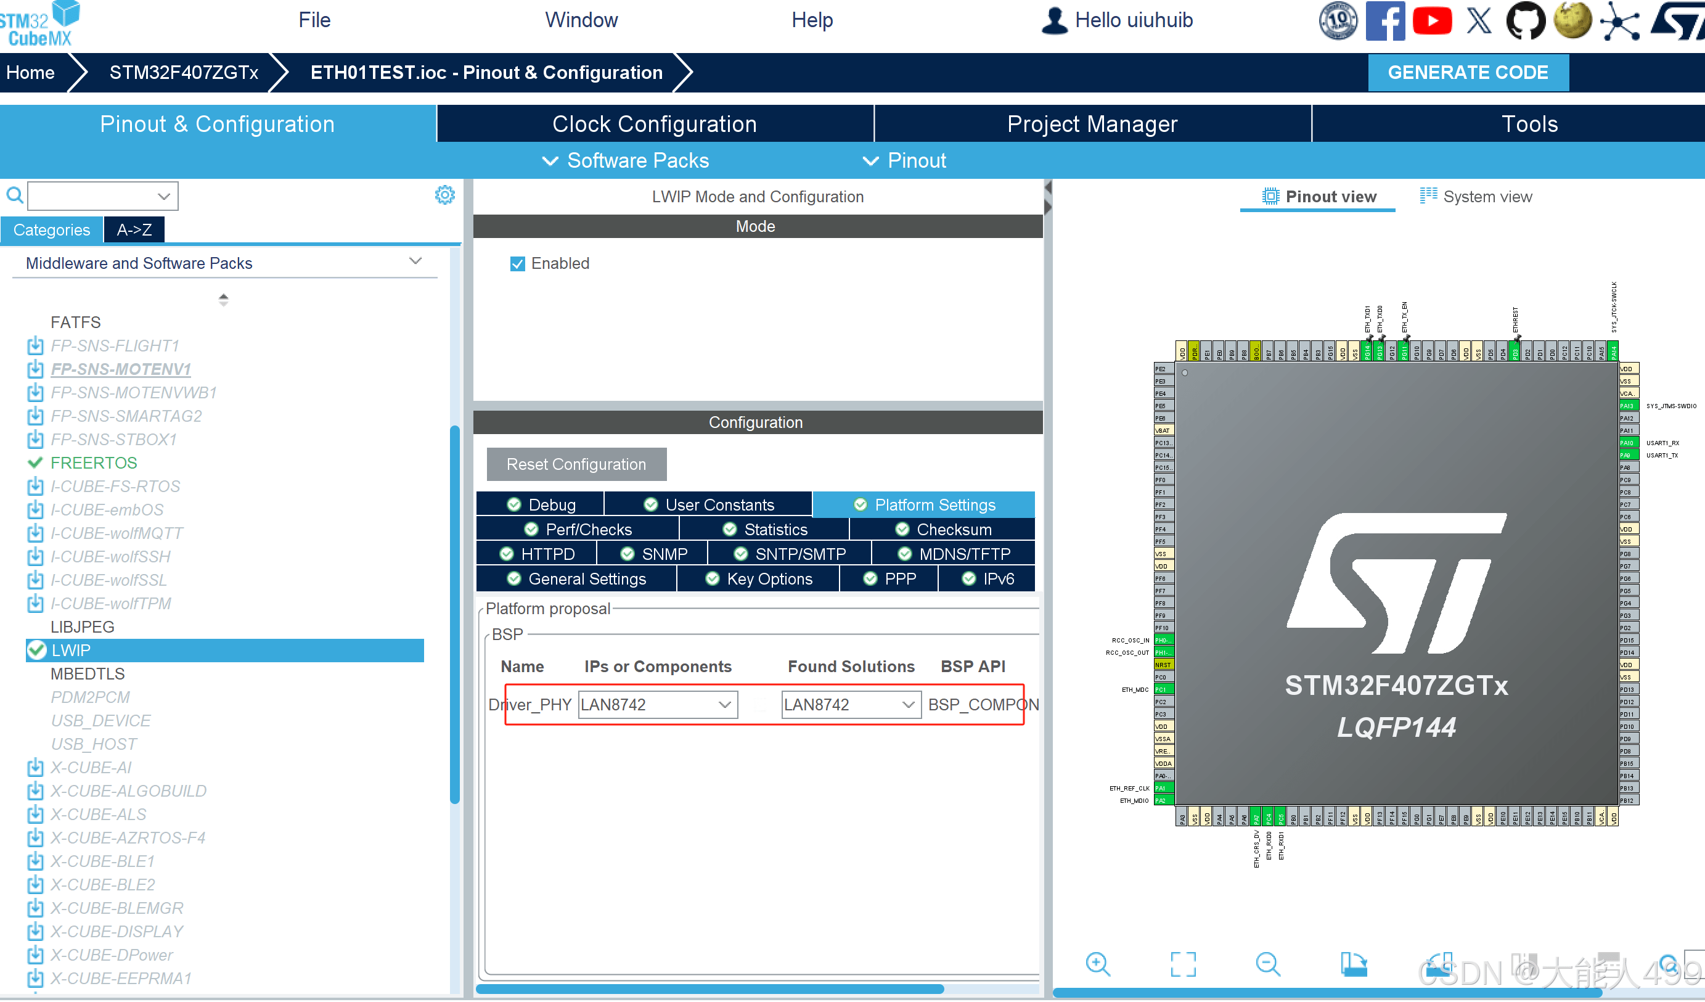Open the Perf/Checks tab
Viewport: 1705px width, 1002px height.
coord(577,530)
